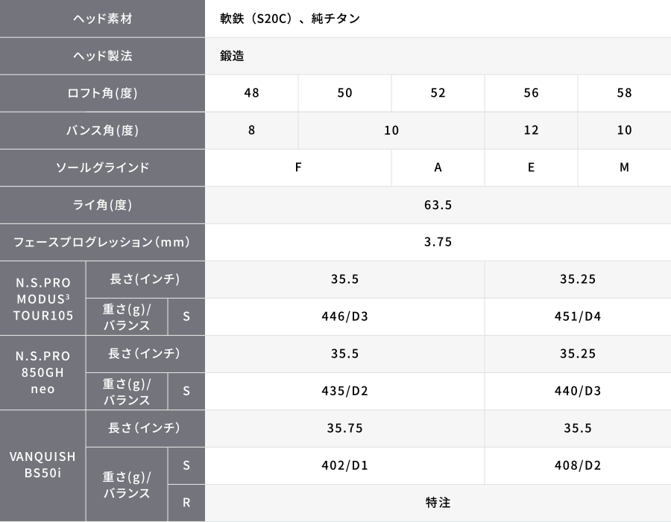Select the 446/D3 weight cell
Screen dimensions: 671x522
pyautogui.click(x=345, y=316)
